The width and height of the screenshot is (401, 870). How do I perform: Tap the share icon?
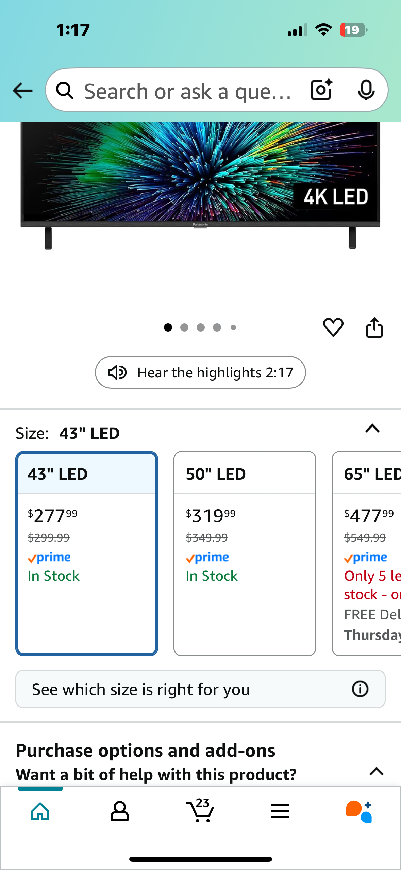(374, 327)
